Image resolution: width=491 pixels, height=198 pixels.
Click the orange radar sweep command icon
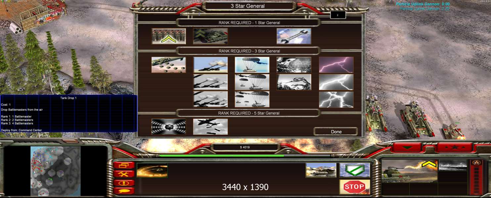152,170
